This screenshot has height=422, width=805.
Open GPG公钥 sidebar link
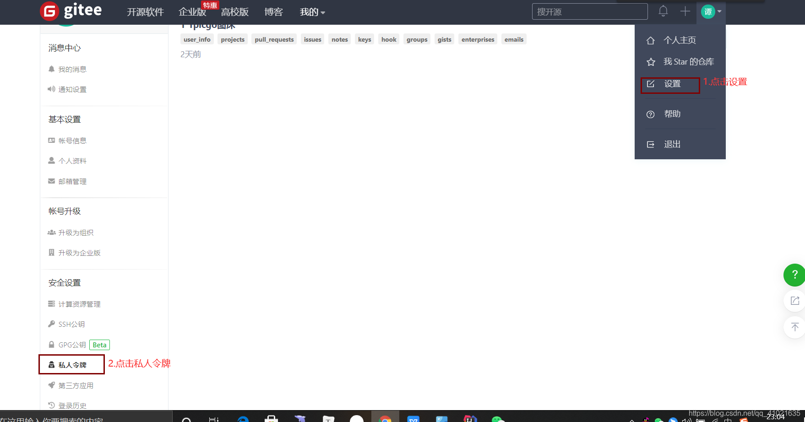coord(72,345)
